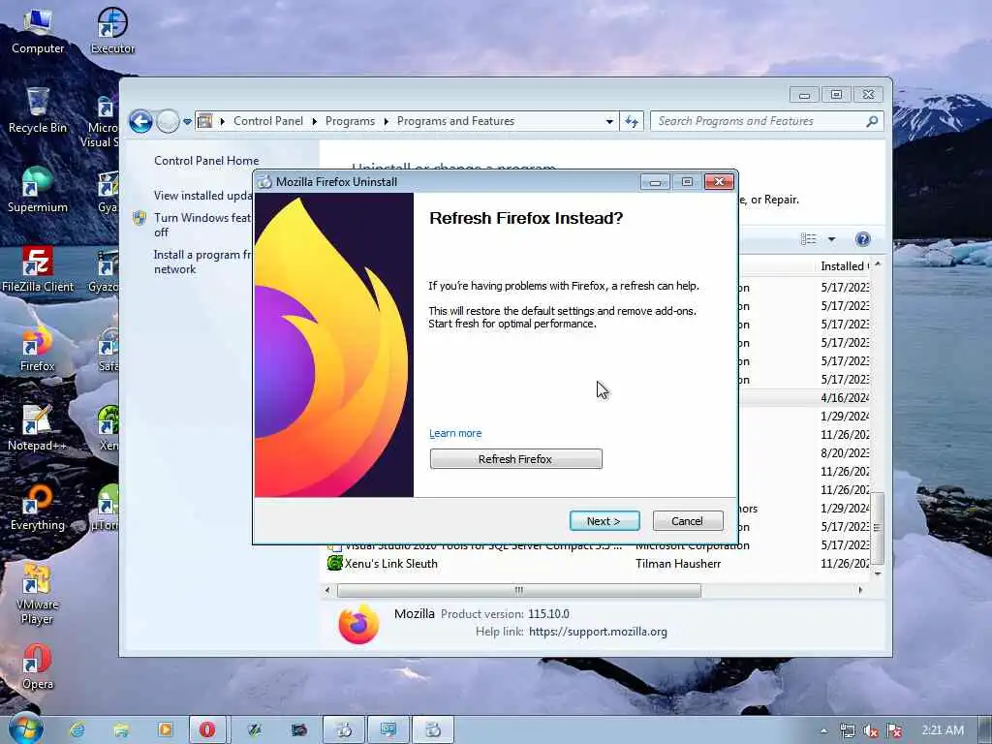Expand the Programs breadcrumb arrow
Viewport: 992px width, 744px height.
[386, 121]
